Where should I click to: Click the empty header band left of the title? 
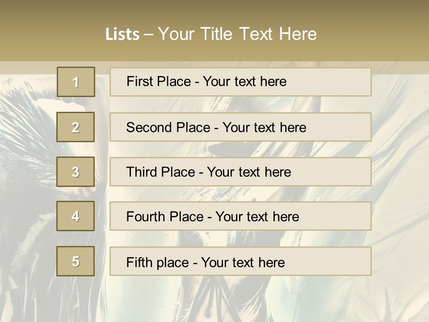click(49, 34)
